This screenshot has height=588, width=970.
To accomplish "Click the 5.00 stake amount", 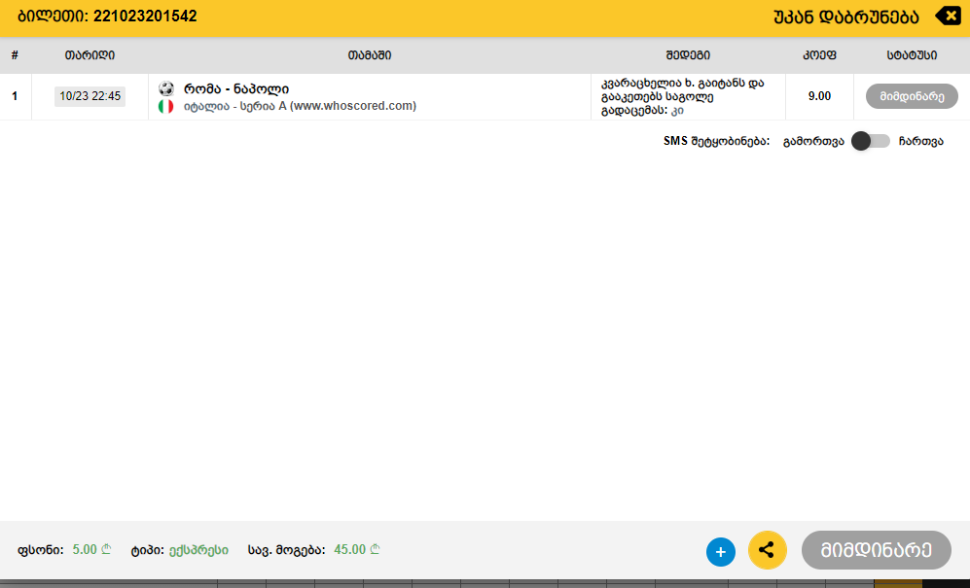I will [91, 550].
